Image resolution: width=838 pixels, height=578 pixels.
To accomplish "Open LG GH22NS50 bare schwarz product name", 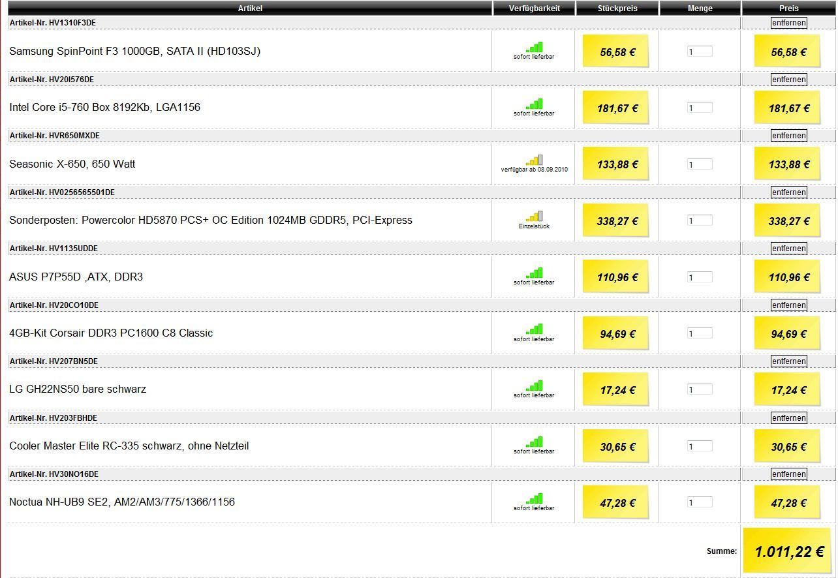I will tap(78, 389).
